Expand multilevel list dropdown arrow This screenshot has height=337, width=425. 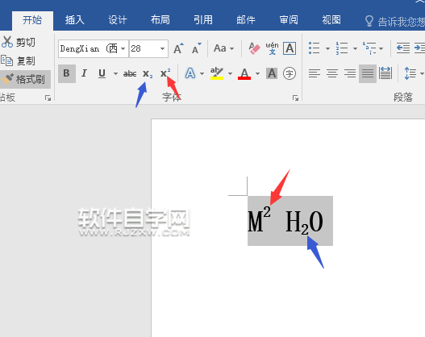tap(381, 48)
